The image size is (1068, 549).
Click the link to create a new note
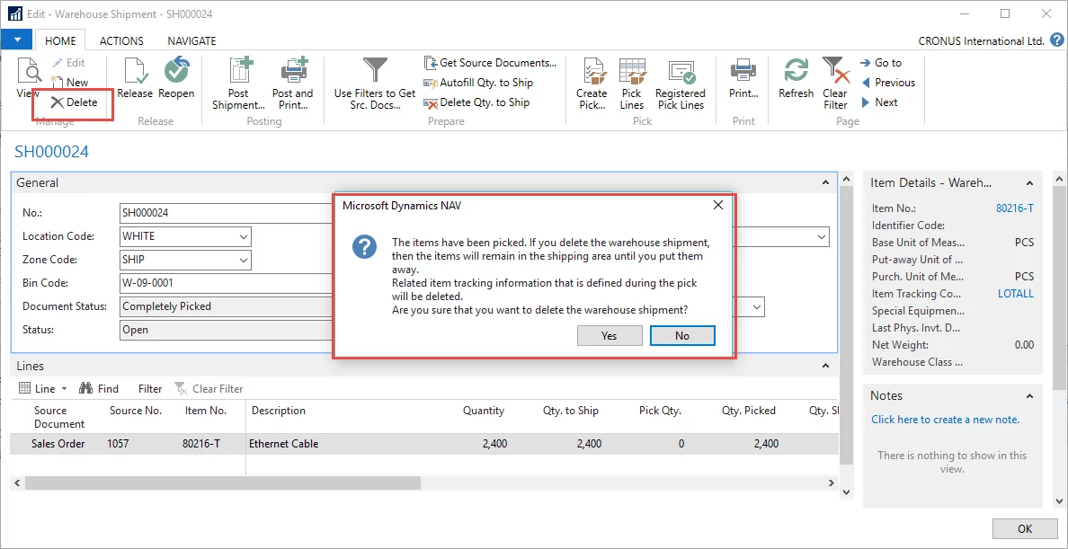coord(945,420)
